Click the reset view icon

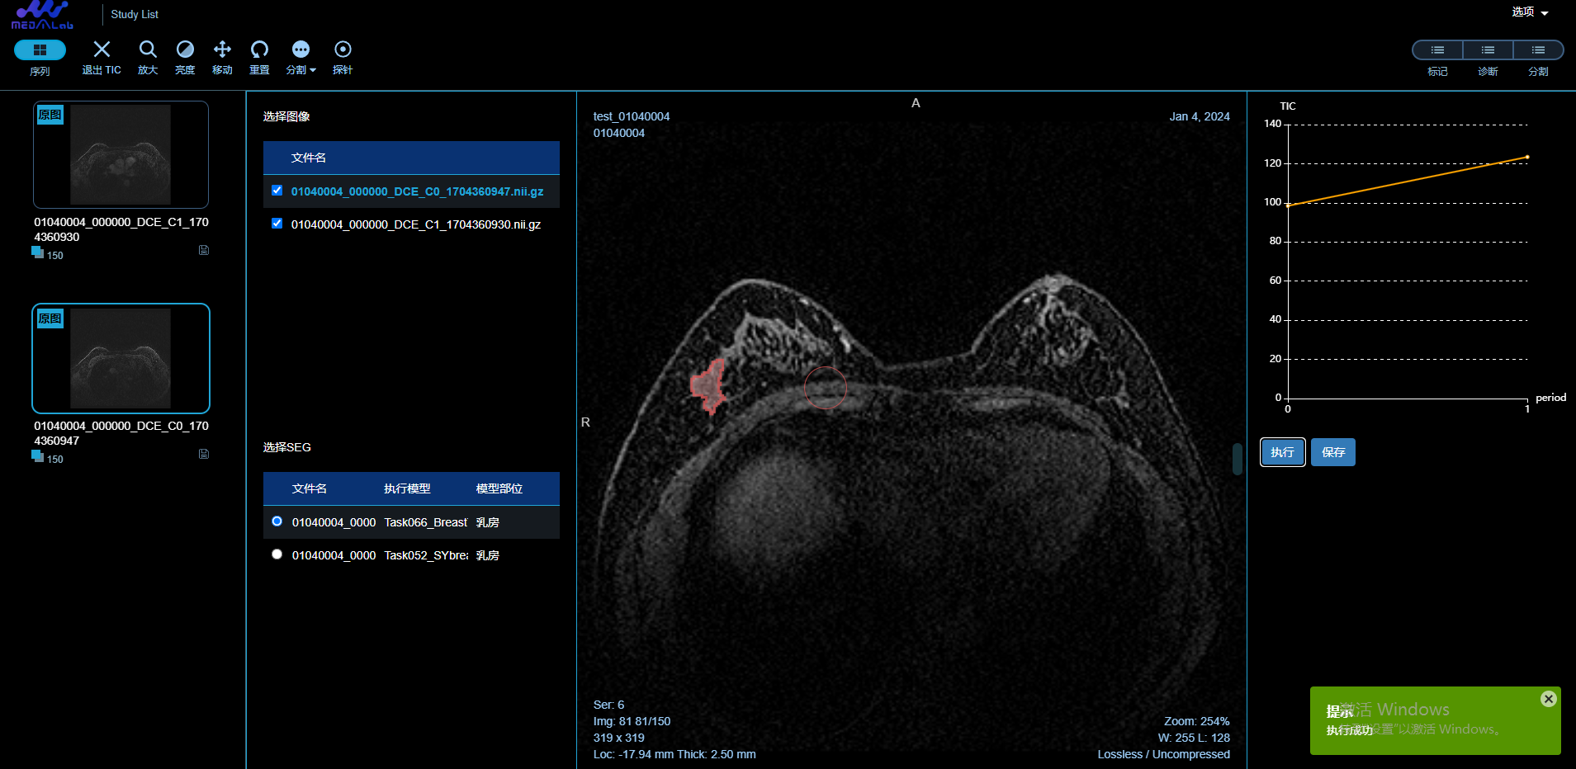click(259, 50)
